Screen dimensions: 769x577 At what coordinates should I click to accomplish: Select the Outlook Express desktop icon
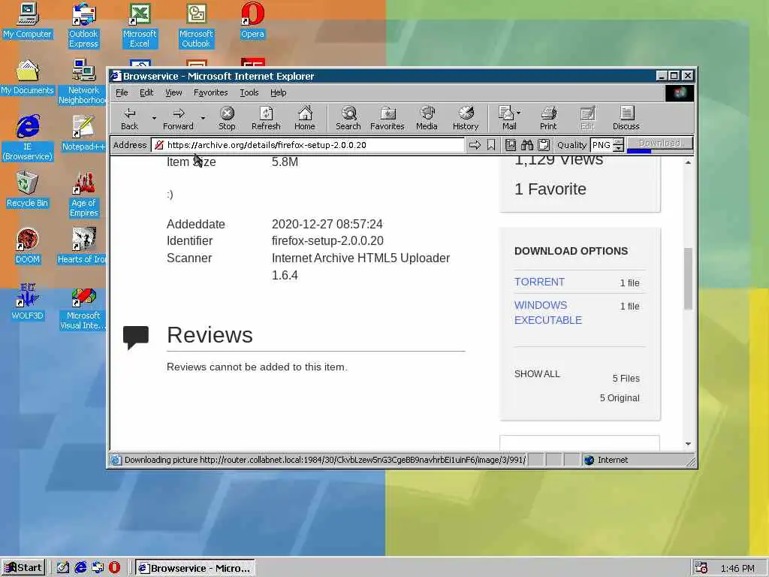[83, 26]
